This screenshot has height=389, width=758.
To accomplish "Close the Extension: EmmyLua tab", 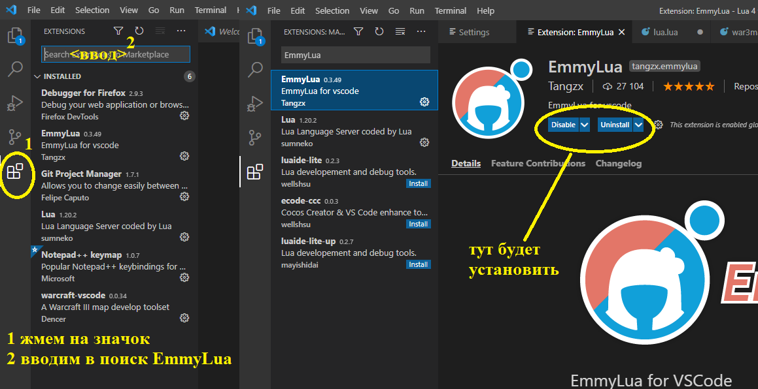I will coord(622,33).
